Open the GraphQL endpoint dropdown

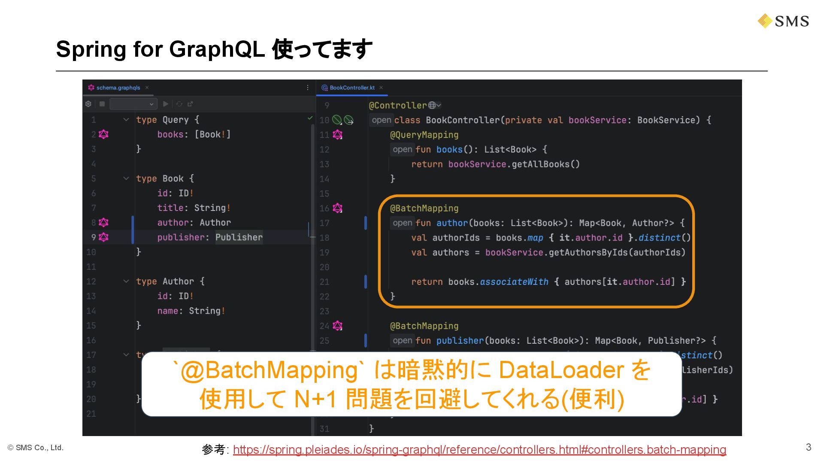(x=133, y=104)
